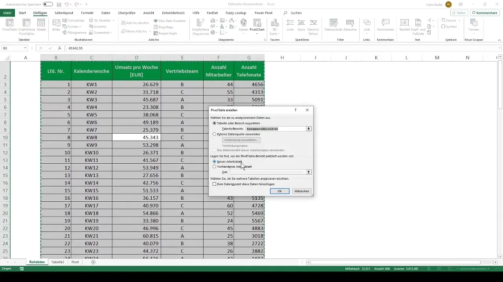Enable Dem Datenmodell diese Daten hinzufügen
Image resolution: width=503 pixels, height=282 pixels.
click(214, 184)
